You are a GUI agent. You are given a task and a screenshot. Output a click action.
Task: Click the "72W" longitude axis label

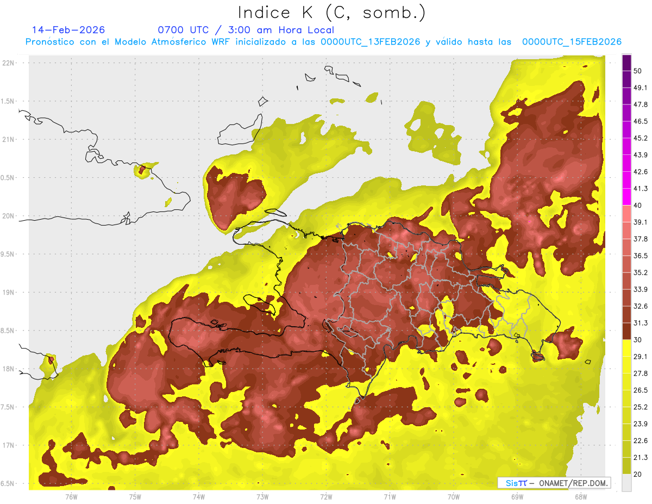tap(326, 496)
